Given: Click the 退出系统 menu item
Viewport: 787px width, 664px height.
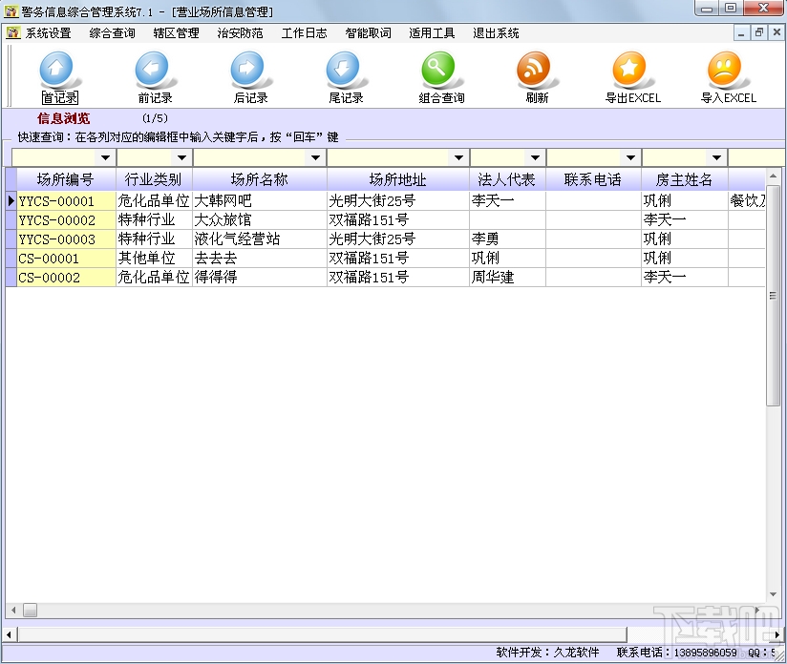Looking at the screenshot, I should click(x=496, y=31).
